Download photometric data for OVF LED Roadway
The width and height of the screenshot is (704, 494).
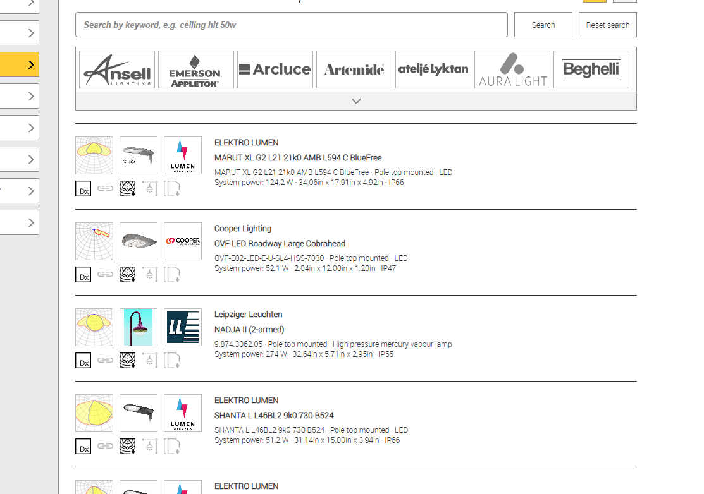coord(128,274)
